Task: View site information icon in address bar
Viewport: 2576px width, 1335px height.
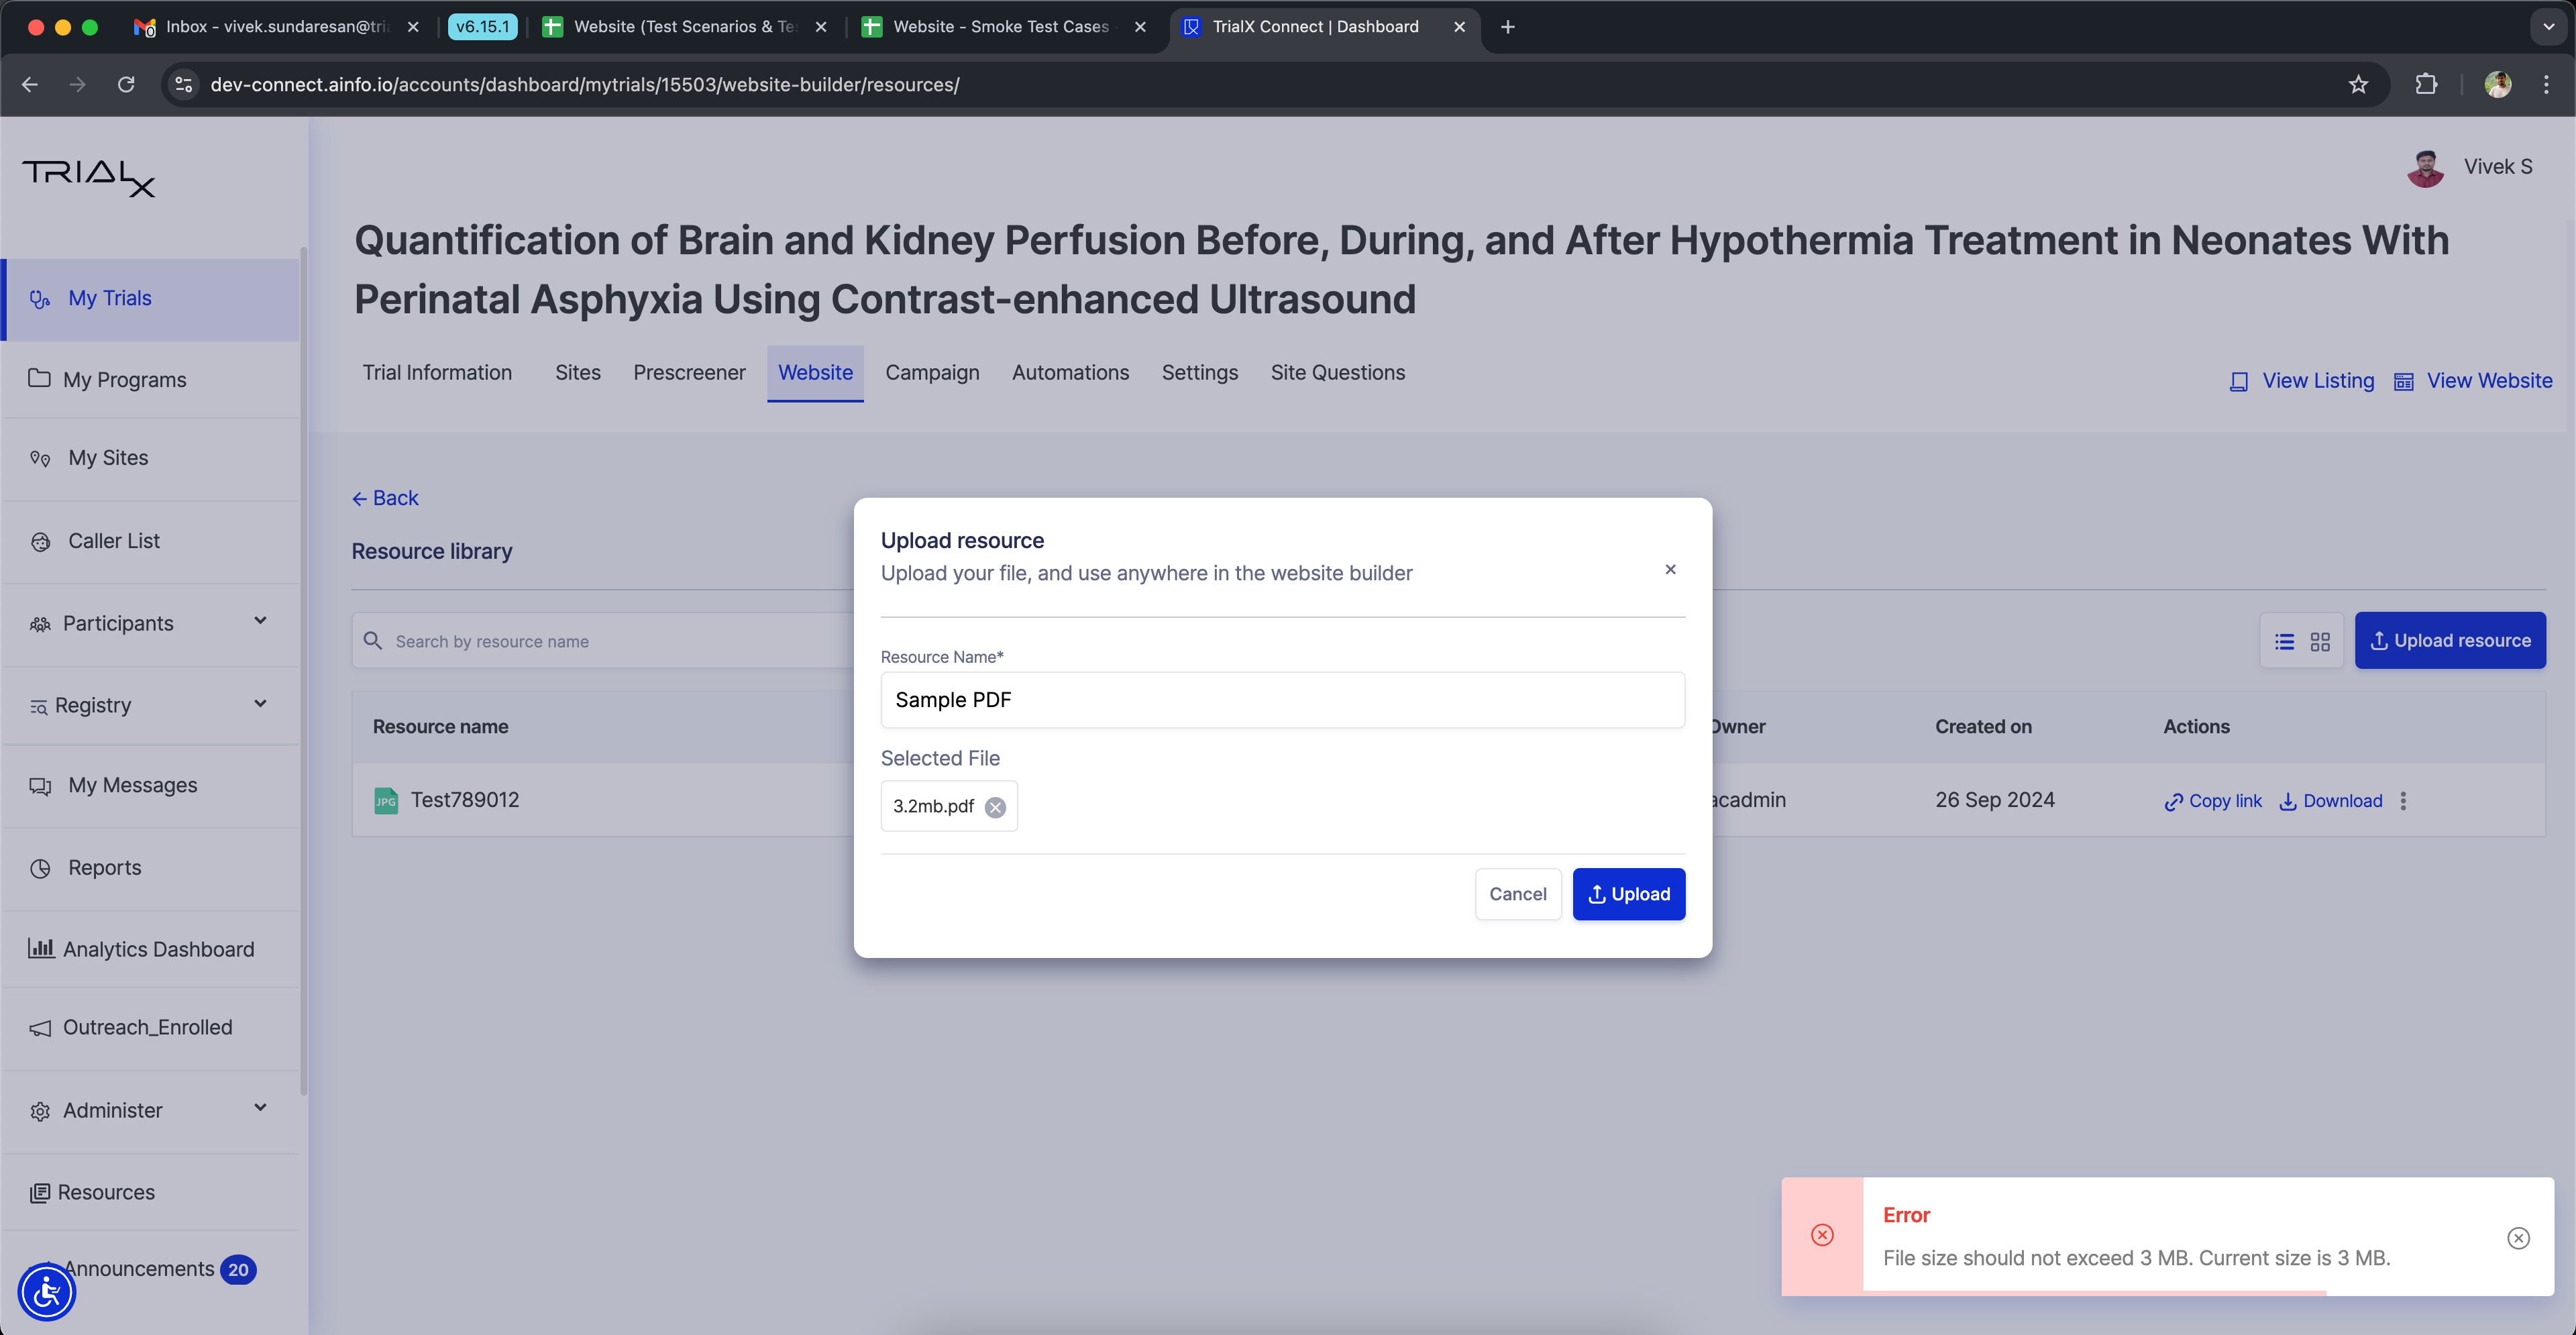Action: tap(184, 85)
